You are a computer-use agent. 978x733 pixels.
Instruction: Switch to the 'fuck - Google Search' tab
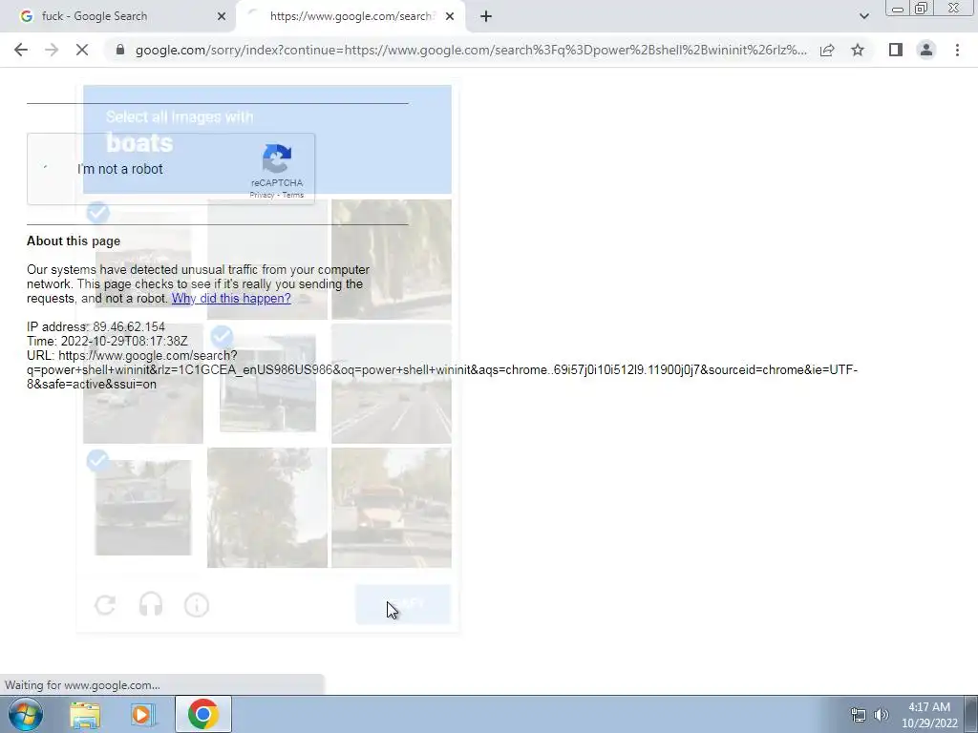[118, 16]
